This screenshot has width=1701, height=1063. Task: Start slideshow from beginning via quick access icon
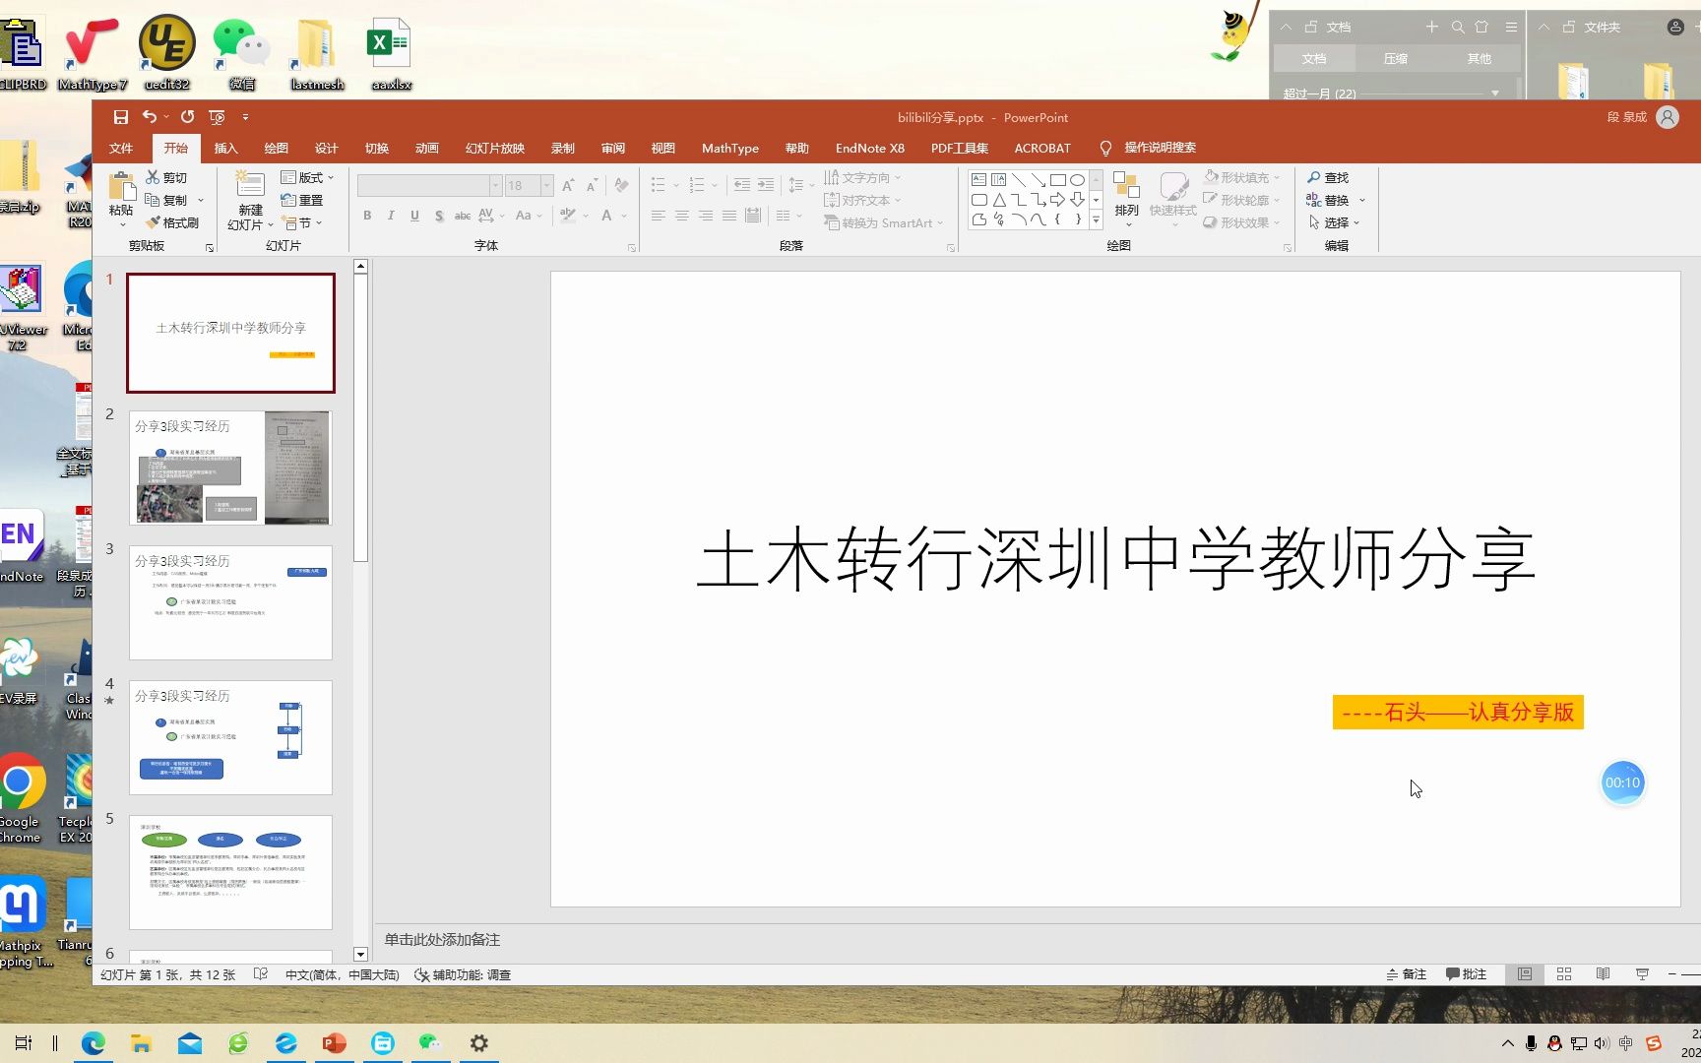click(218, 117)
